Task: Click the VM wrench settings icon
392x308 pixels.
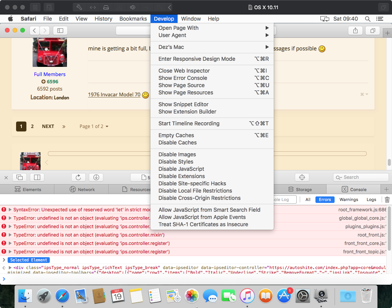Action: 79,7
